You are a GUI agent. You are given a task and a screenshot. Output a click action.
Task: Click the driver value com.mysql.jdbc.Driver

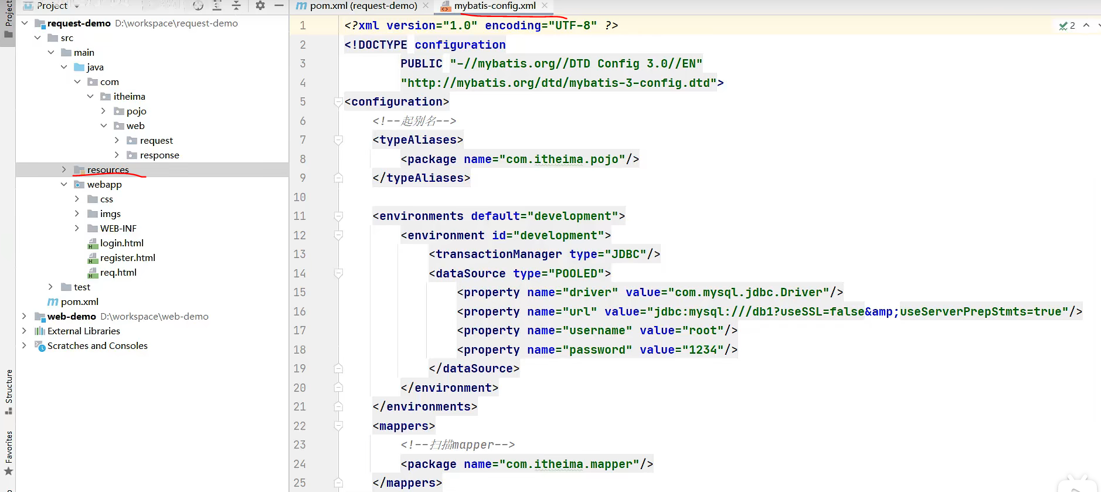point(749,292)
